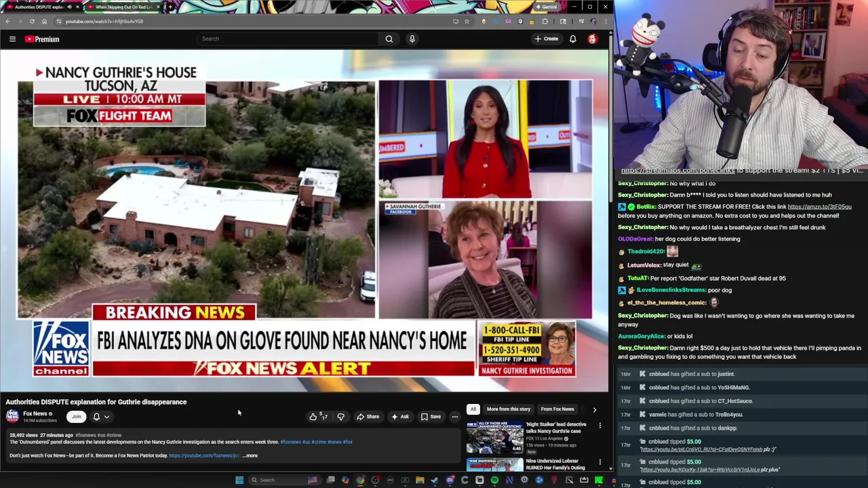The image size is (868, 488).
Task: Open YouTube notifications bell
Action: tap(573, 39)
